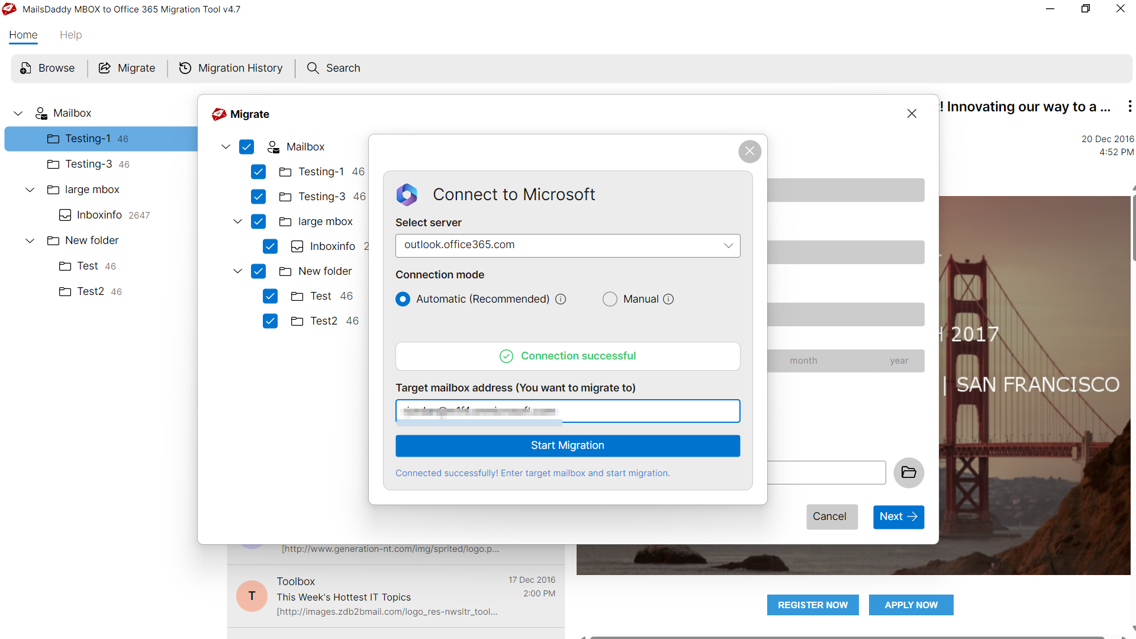Viewport: 1136px width, 639px height.
Task: Open the Help tab
Action: pyautogui.click(x=71, y=35)
